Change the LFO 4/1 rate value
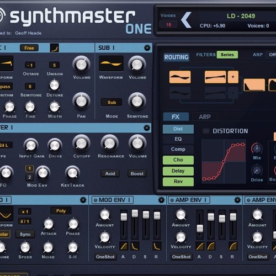The width and height of the screenshot is (276, 276). click(25, 221)
